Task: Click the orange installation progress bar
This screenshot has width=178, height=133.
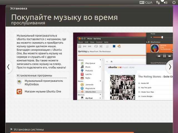Action: tap(72, 132)
